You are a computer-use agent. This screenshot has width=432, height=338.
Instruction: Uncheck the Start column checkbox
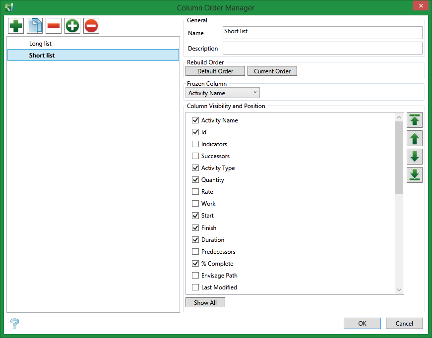click(195, 216)
